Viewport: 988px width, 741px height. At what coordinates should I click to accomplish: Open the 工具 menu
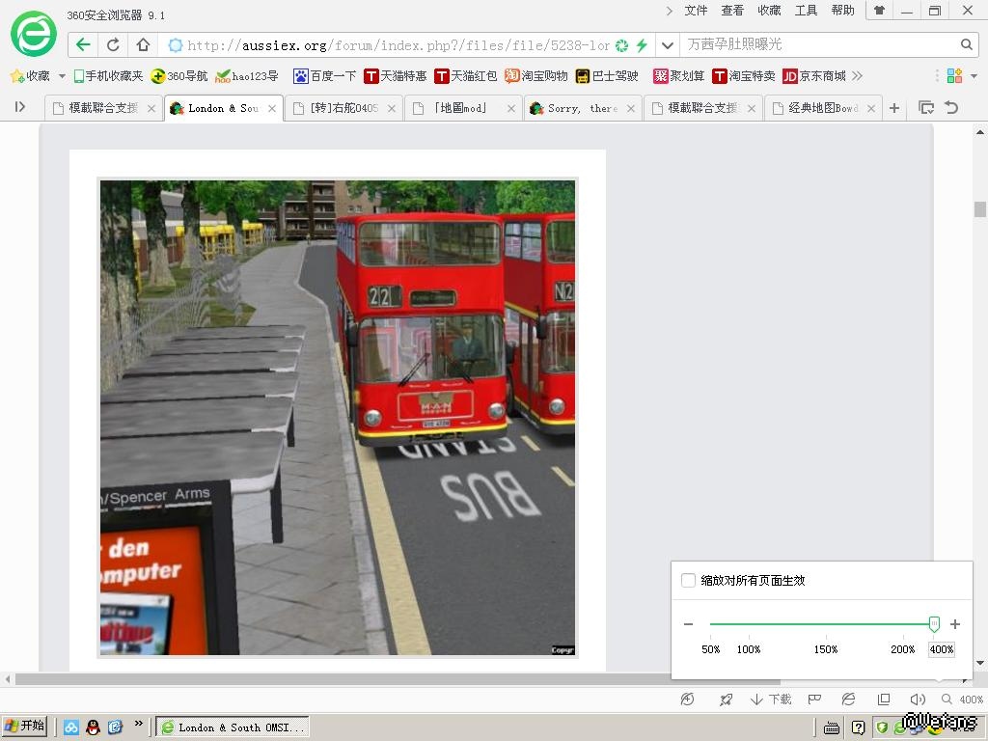[806, 11]
